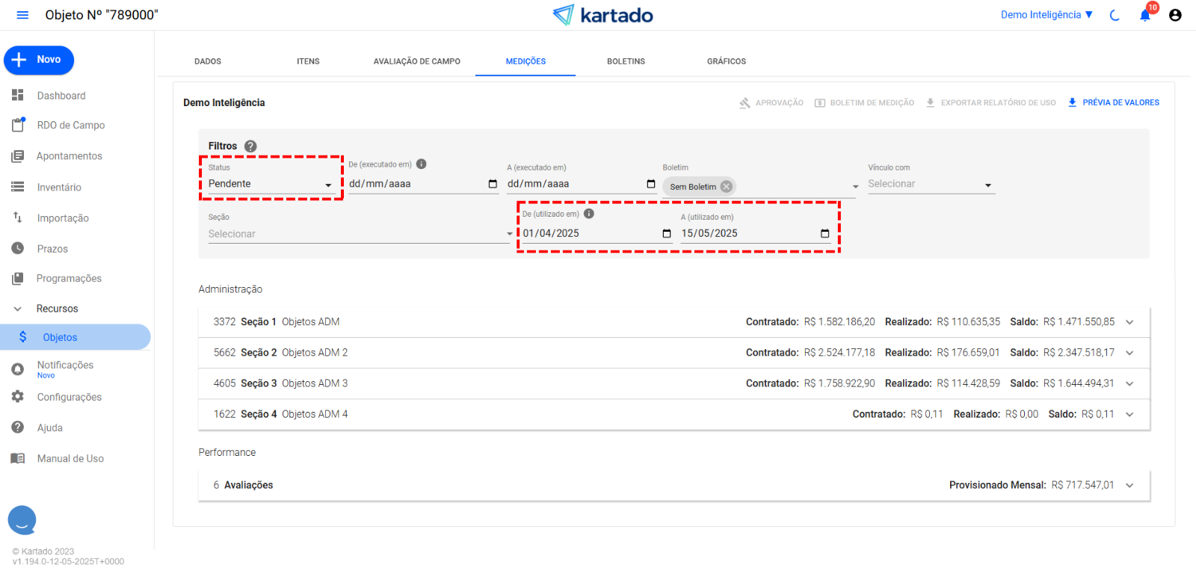The height and width of the screenshot is (577, 1196).
Task: Click the De (executado em) date field
Action: pos(415,184)
